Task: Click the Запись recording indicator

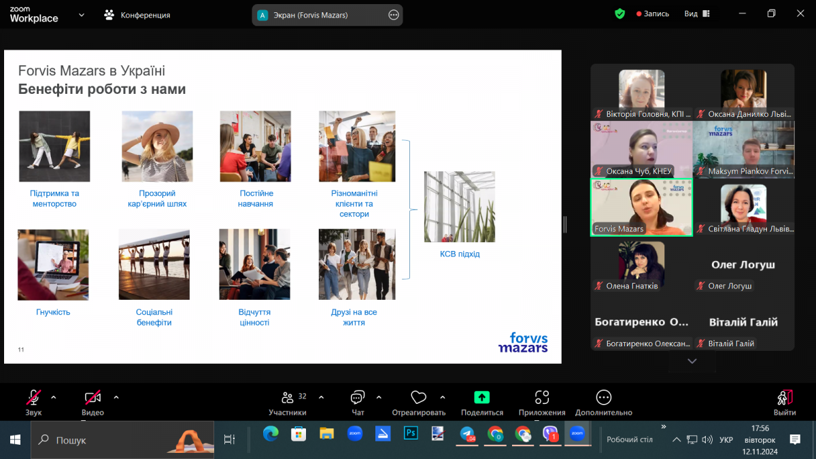Action: (653, 14)
